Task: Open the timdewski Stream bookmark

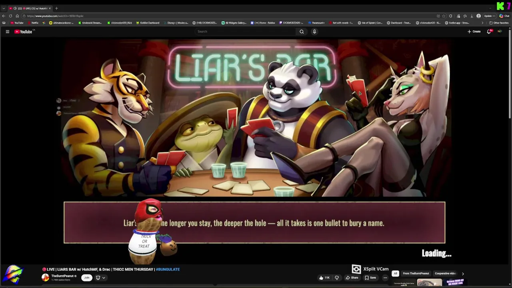Action: pos(90,23)
